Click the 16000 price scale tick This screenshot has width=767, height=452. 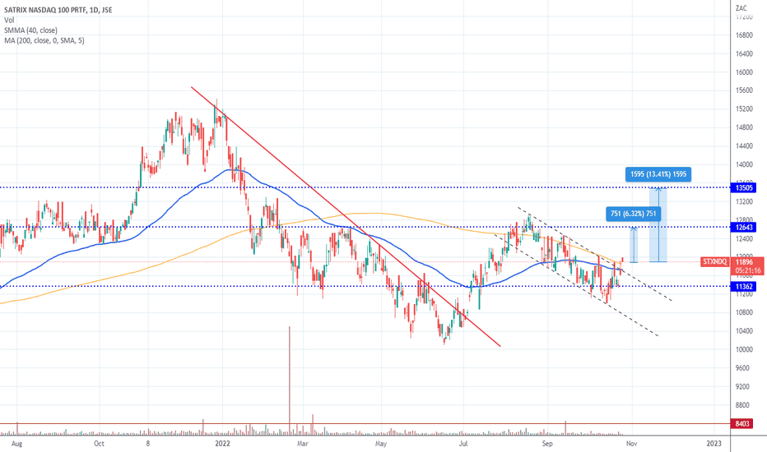pyautogui.click(x=744, y=72)
